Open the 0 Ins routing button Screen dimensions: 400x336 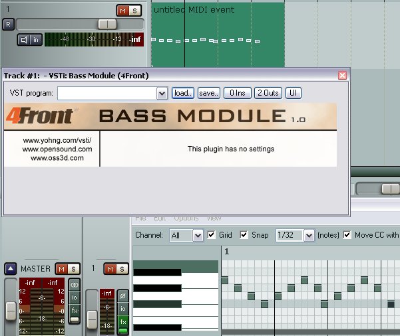click(238, 93)
